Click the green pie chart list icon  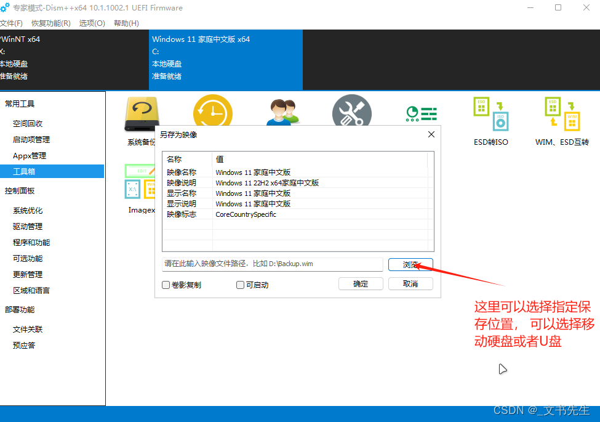pos(422,114)
